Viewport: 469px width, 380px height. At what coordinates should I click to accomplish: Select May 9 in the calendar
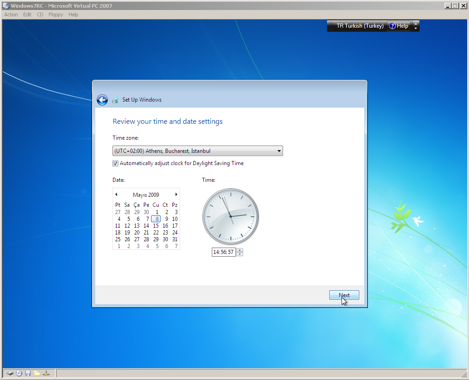(166, 219)
